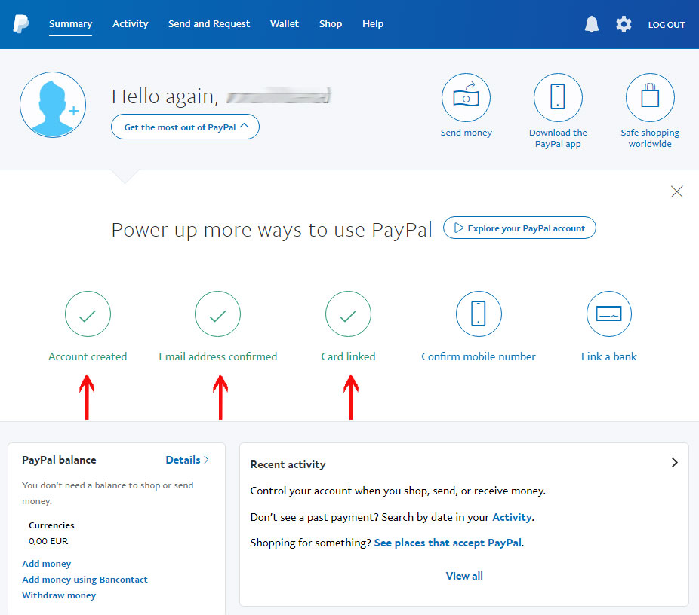Click the Card linked checkmark
Screen dimensions: 699x615
point(348,314)
